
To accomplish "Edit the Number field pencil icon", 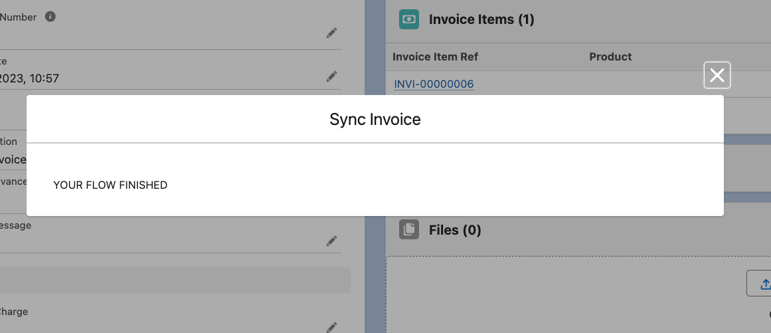I will (332, 33).
